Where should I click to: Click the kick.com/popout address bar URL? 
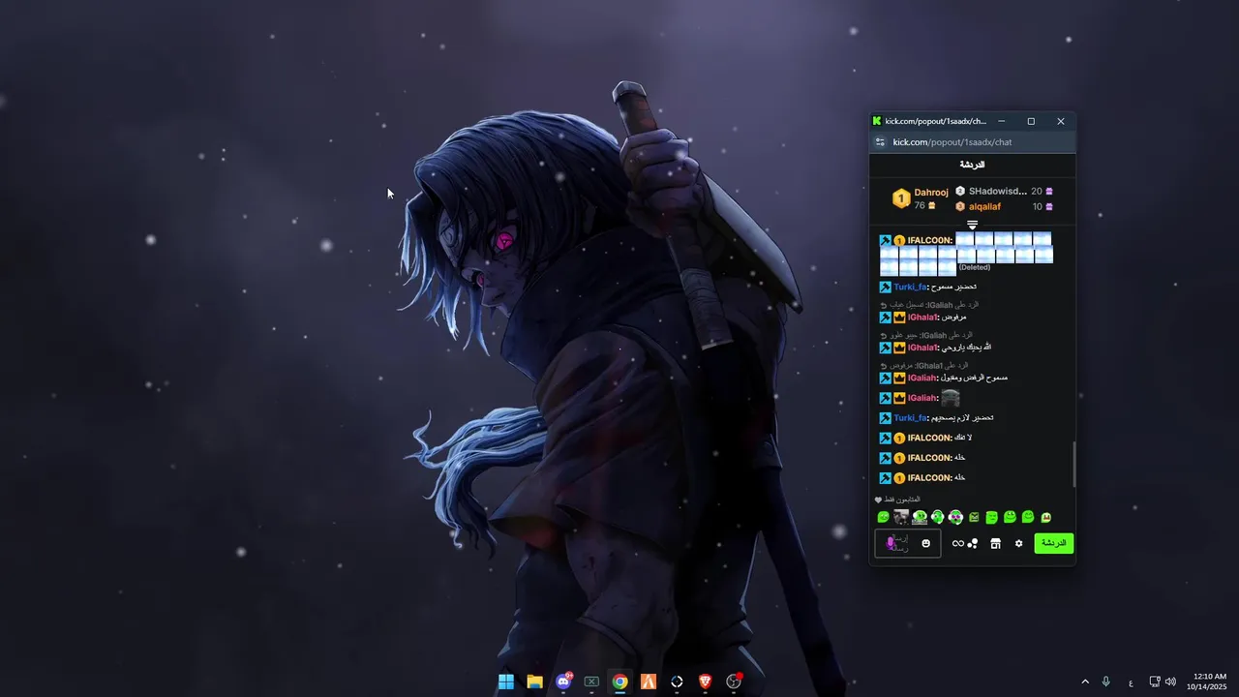click(x=952, y=142)
